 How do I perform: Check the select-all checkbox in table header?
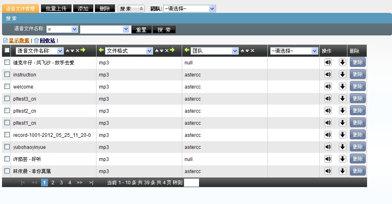[x=7, y=51]
